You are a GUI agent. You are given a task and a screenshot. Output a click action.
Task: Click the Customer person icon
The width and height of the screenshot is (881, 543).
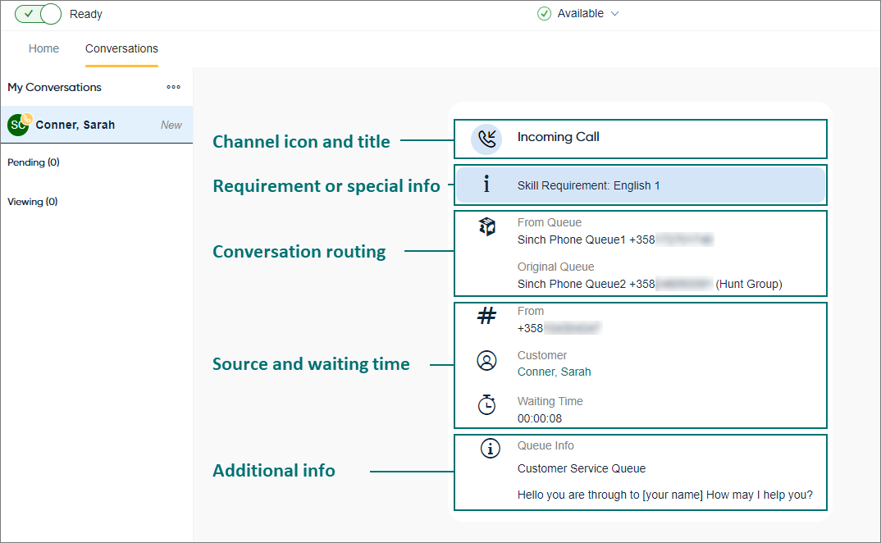click(487, 360)
